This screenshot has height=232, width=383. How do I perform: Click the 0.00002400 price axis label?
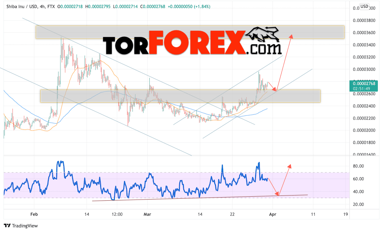[x=364, y=106]
